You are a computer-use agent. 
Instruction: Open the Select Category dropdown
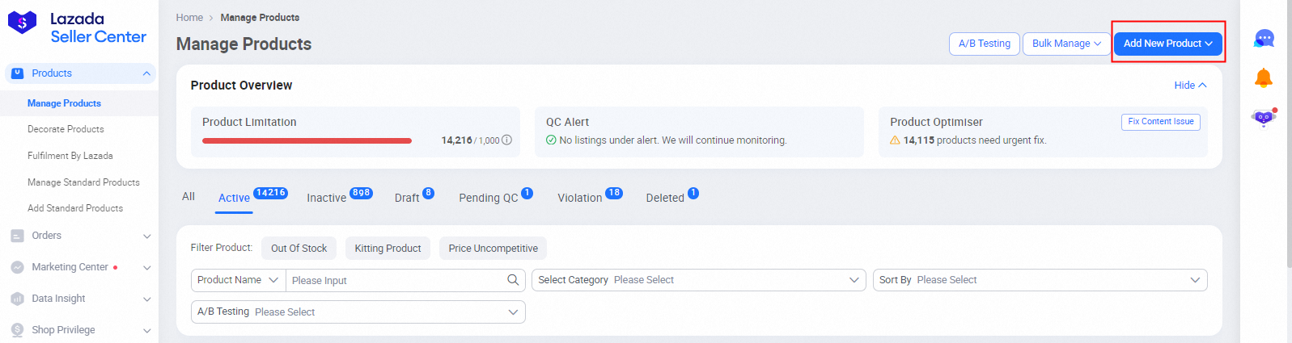699,280
